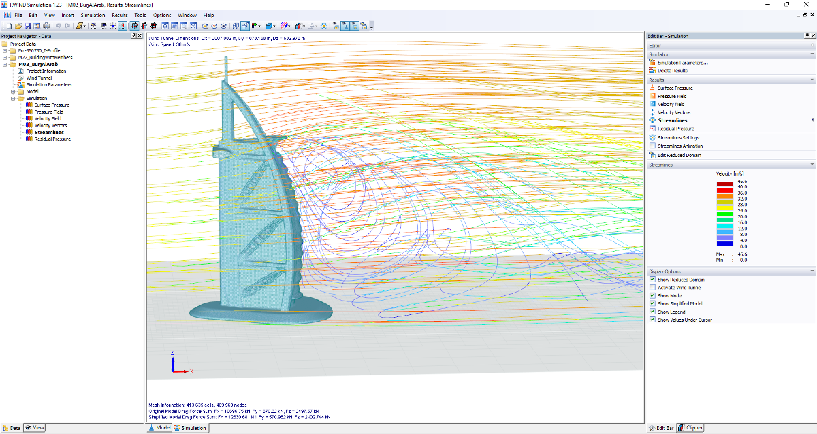817x434 pixels.
Task: Close the Project Navigator panel
Action: click(140, 35)
